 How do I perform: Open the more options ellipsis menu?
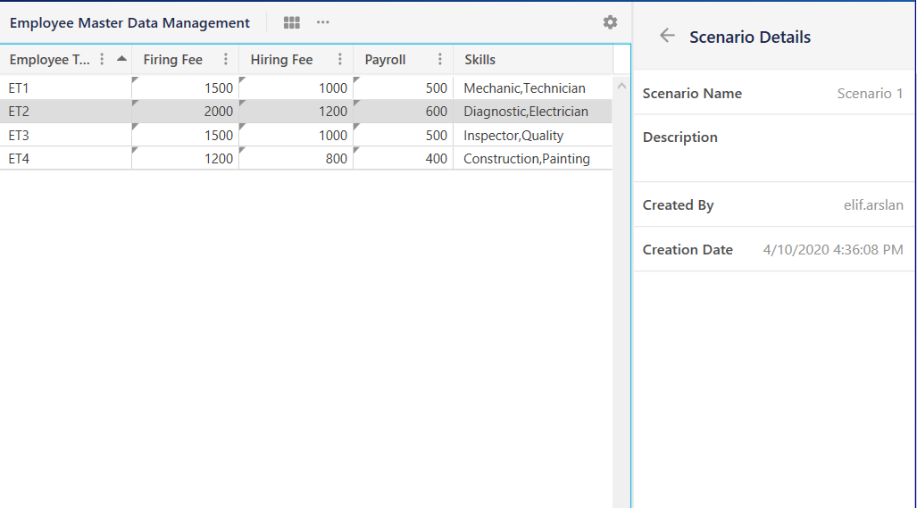tap(323, 22)
